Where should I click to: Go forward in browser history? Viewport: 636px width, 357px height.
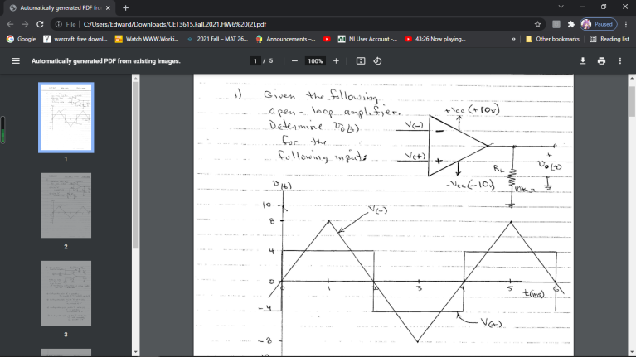click(x=25, y=24)
